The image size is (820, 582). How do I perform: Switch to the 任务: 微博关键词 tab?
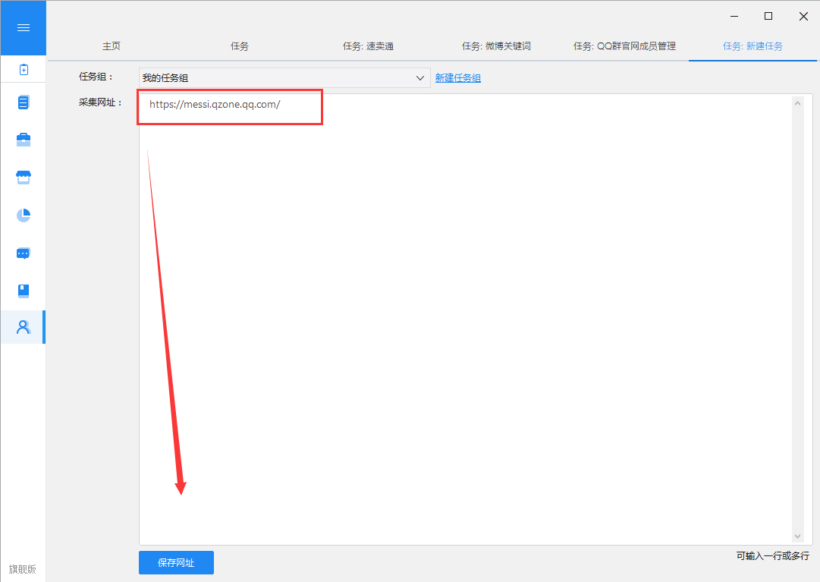496,46
